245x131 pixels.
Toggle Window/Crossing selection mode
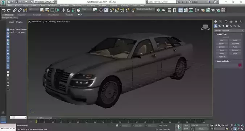pyautogui.click(x=57, y=10)
